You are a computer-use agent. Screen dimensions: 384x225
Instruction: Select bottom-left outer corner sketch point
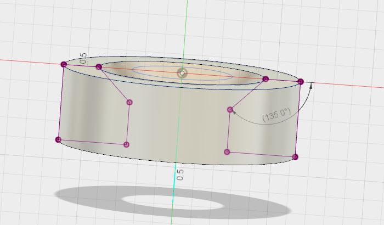coord(58,140)
